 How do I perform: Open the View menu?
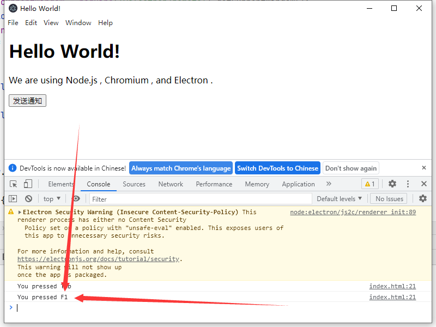tap(51, 23)
